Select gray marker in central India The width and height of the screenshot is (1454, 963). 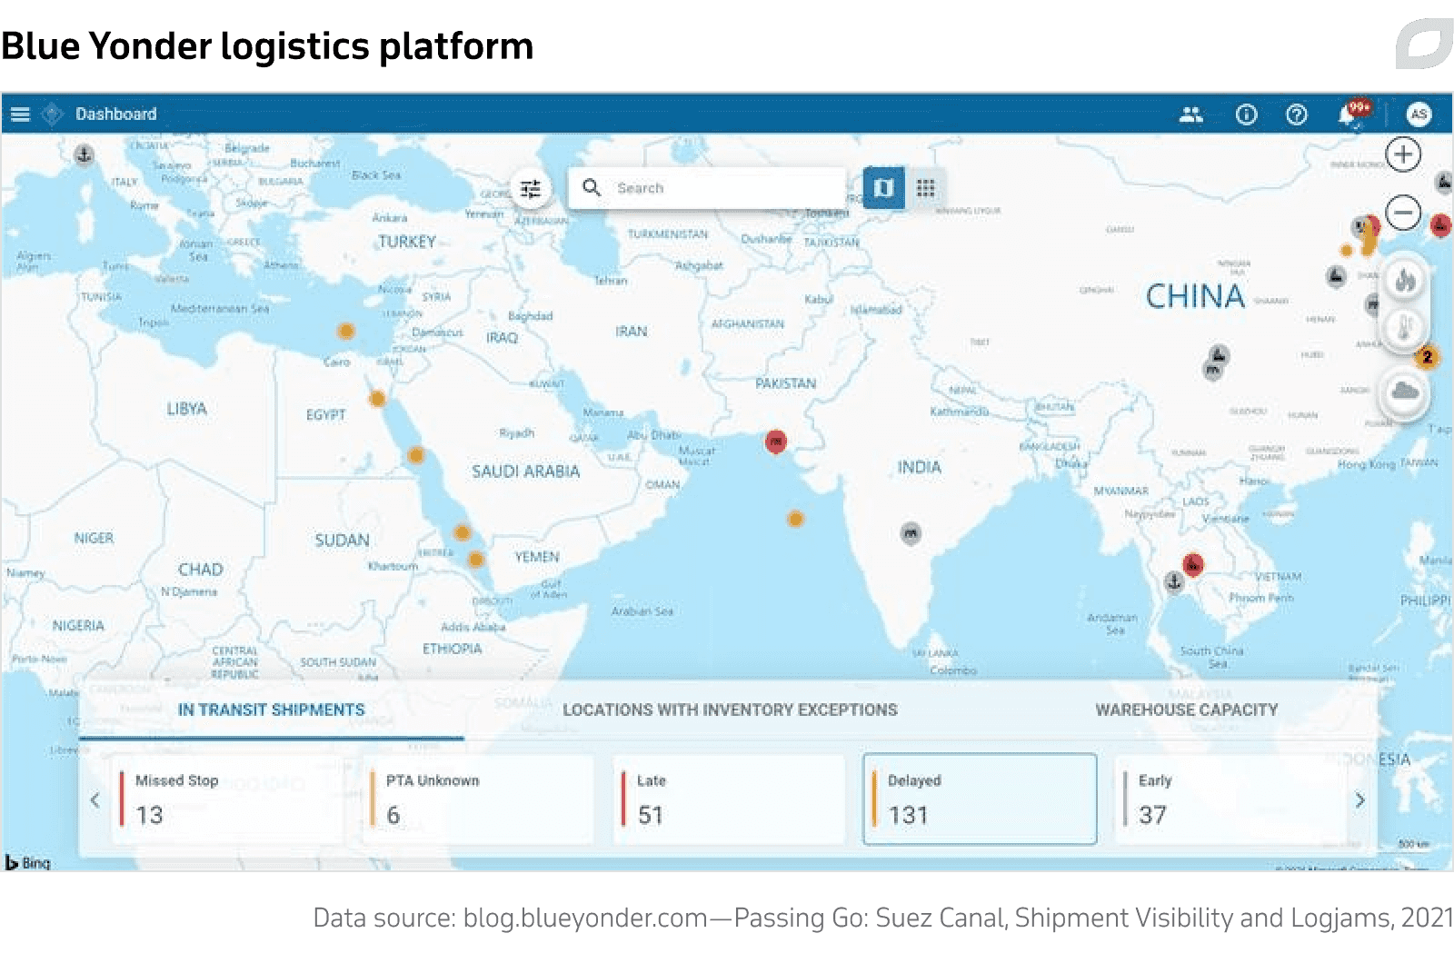click(x=911, y=532)
